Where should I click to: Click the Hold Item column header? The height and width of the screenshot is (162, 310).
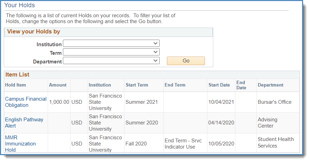pyautogui.click(x=16, y=85)
